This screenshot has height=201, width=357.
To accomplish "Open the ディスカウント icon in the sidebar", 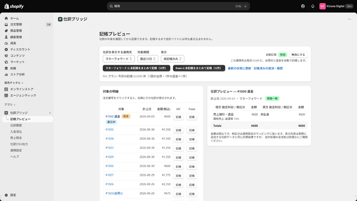I will click(6, 50).
